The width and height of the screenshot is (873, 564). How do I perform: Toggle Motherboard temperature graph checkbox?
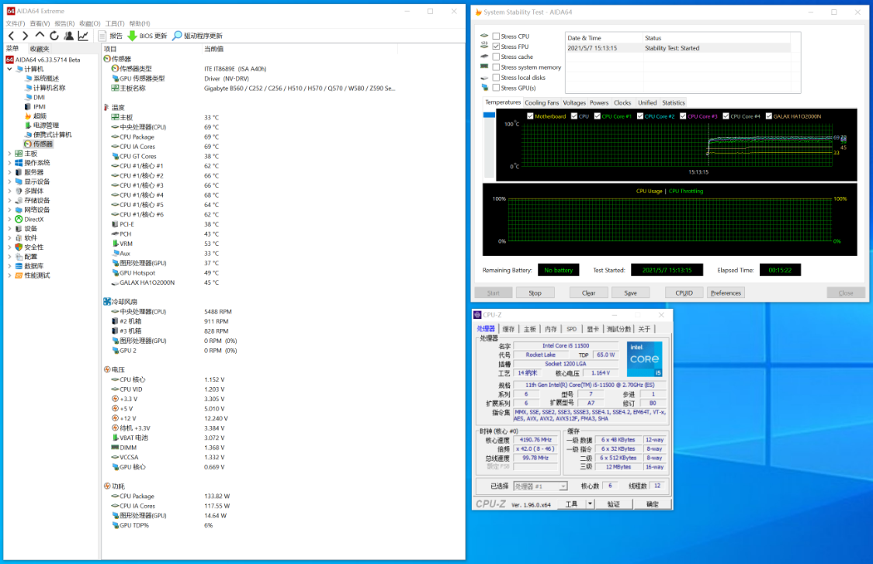(530, 116)
